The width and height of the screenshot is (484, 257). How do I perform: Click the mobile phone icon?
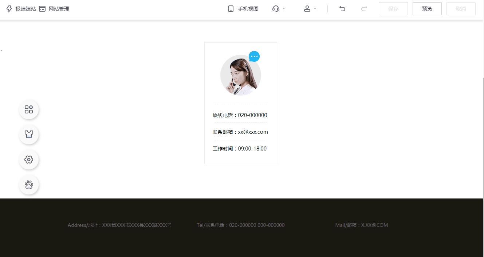pos(231,9)
